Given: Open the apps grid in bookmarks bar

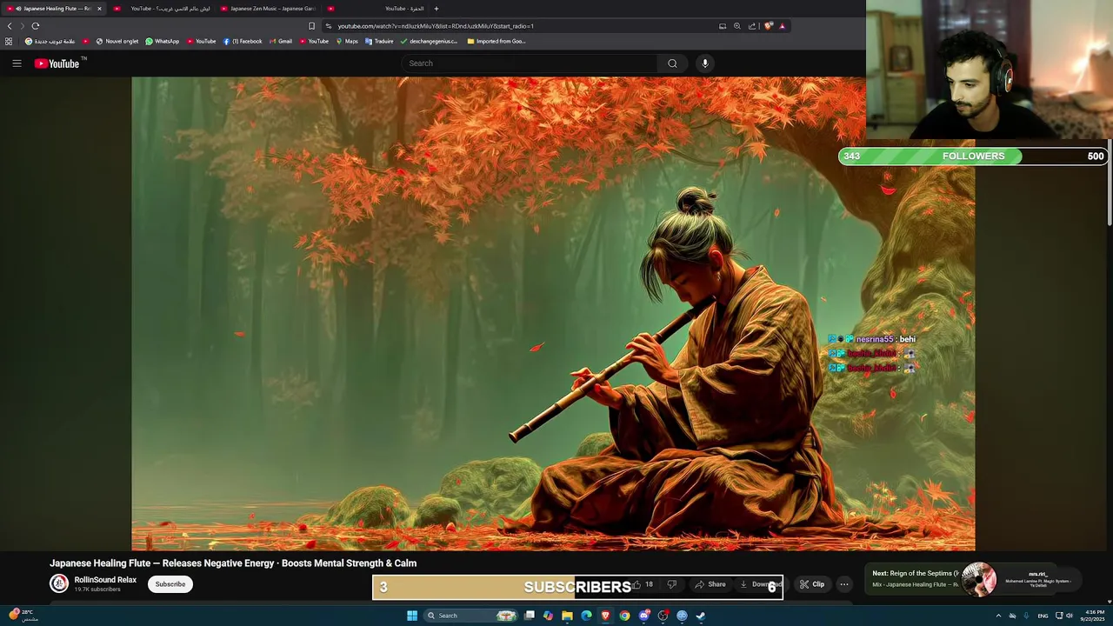Looking at the screenshot, I should coord(9,41).
